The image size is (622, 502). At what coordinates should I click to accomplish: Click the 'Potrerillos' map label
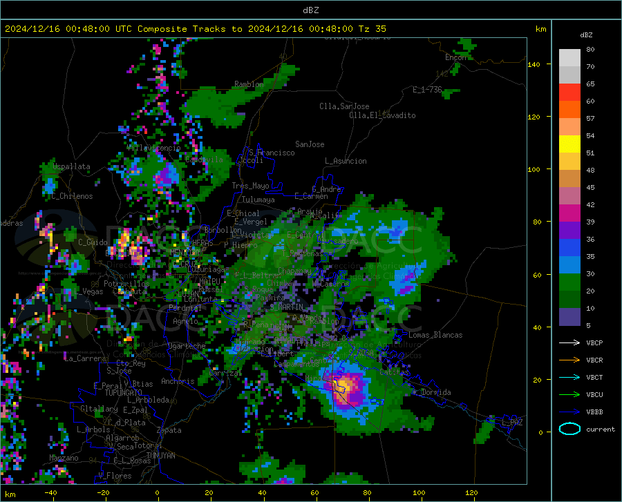tap(126, 284)
